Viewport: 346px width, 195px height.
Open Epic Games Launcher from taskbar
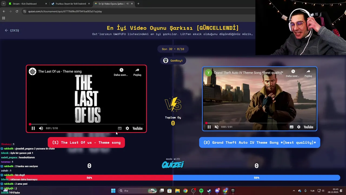[233, 191]
